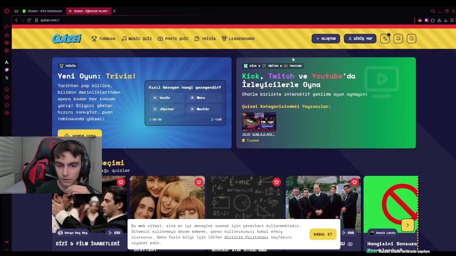Click the 232 play count badge
Viewport: 456px width, 256px height.
click(114, 233)
